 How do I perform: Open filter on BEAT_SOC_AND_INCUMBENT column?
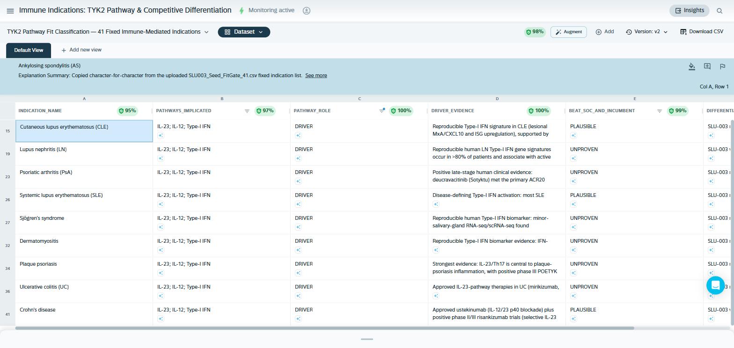pyautogui.click(x=660, y=111)
